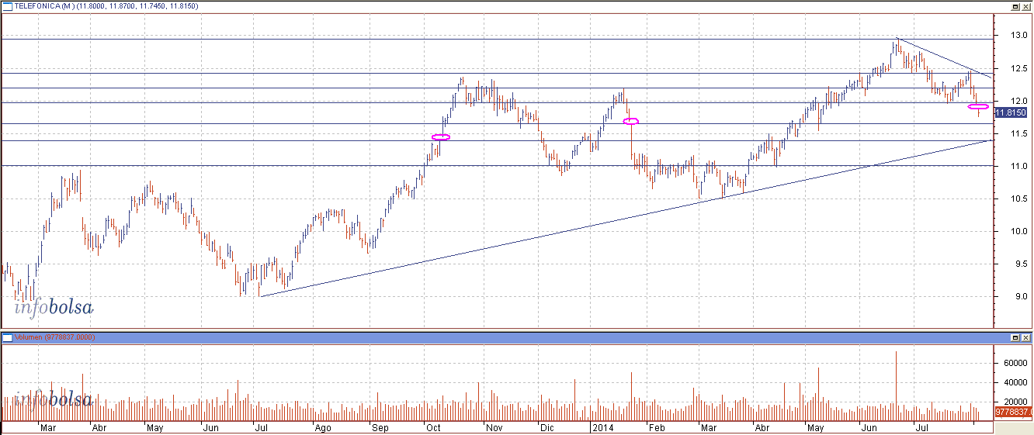
Task: Click the Dic label on the time axis
Action: [547, 427]
